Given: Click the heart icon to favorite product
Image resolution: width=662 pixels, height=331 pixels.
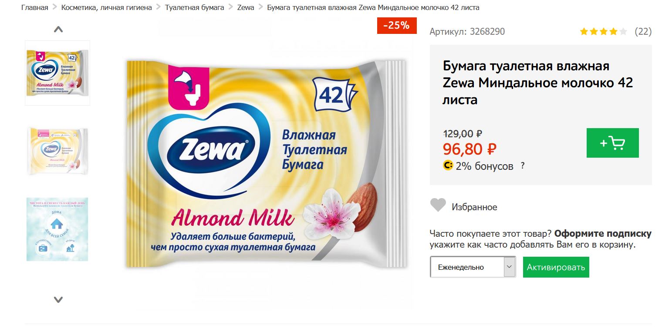Looking at the screenshot, I should pos(438,205).
